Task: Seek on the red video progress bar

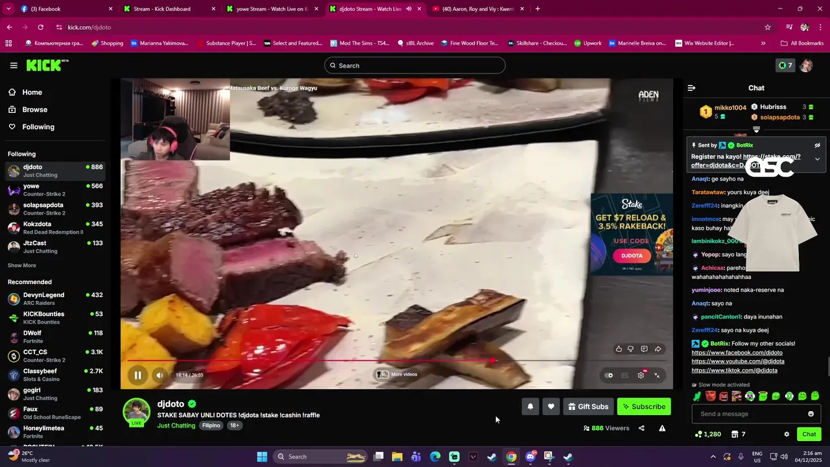Action: point(397,360)
